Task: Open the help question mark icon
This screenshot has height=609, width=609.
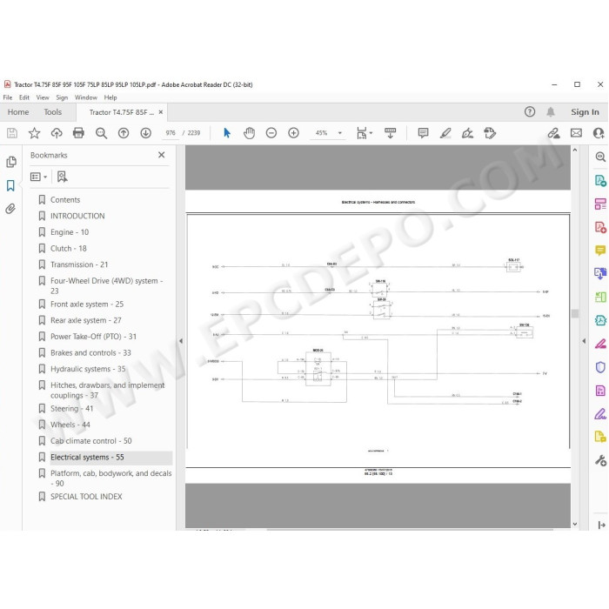Action: 529,112
